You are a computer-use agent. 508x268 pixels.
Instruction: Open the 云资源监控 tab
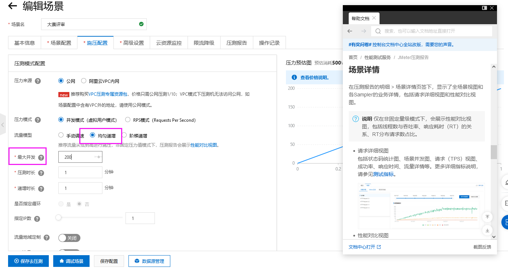click(169, 43)
